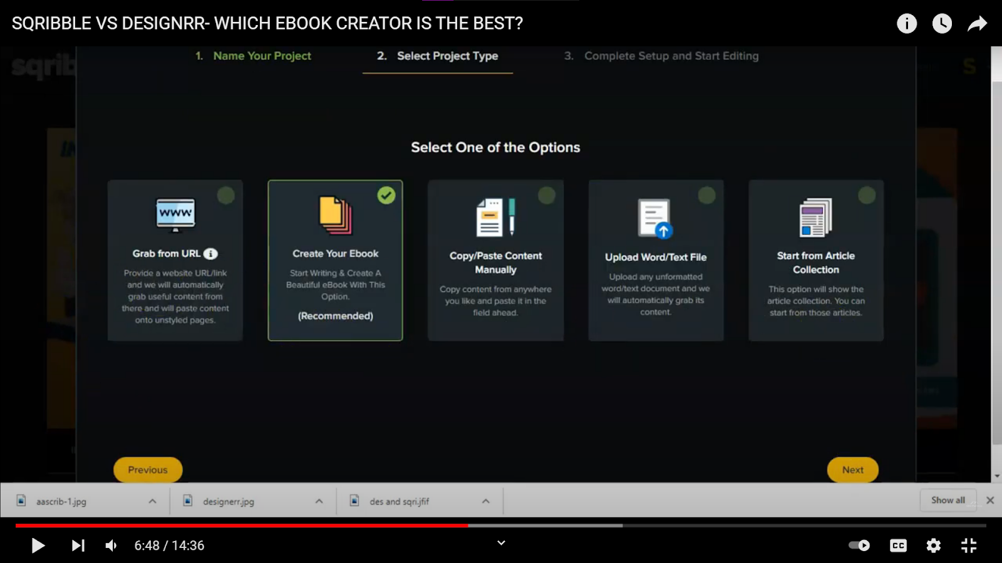The width and height of the screenshot is (1002, 563).
Task: Click the designerr.jpg file name
Action: tap(229, 502)
